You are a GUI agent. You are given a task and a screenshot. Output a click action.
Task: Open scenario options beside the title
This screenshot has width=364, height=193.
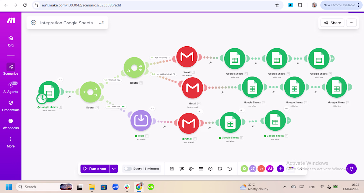(x=101, y=23)
